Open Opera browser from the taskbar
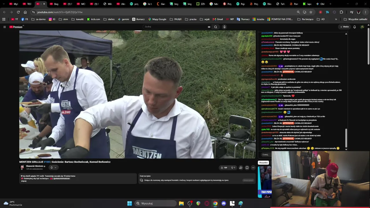The width and height of the screenshot is (370, 208). [207, 203]
